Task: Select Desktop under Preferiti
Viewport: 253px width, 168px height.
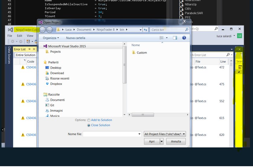Action: 53,68
